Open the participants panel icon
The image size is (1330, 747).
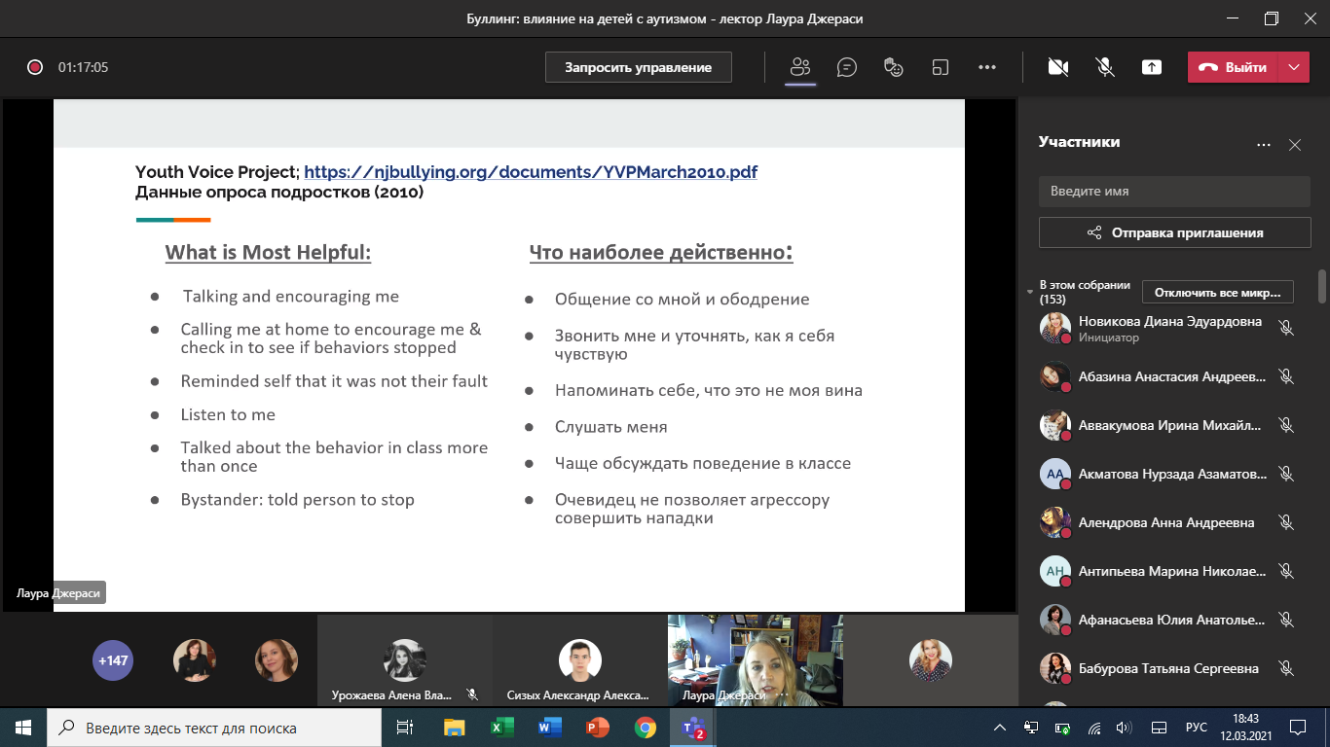pos(800,67)
